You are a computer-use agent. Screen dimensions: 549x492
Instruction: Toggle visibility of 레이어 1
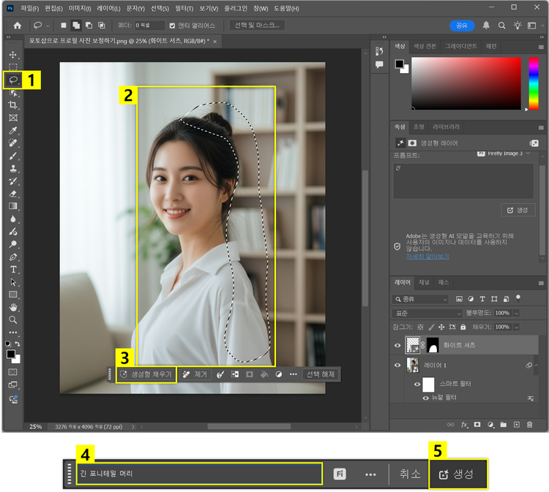(x=398, y=365)
